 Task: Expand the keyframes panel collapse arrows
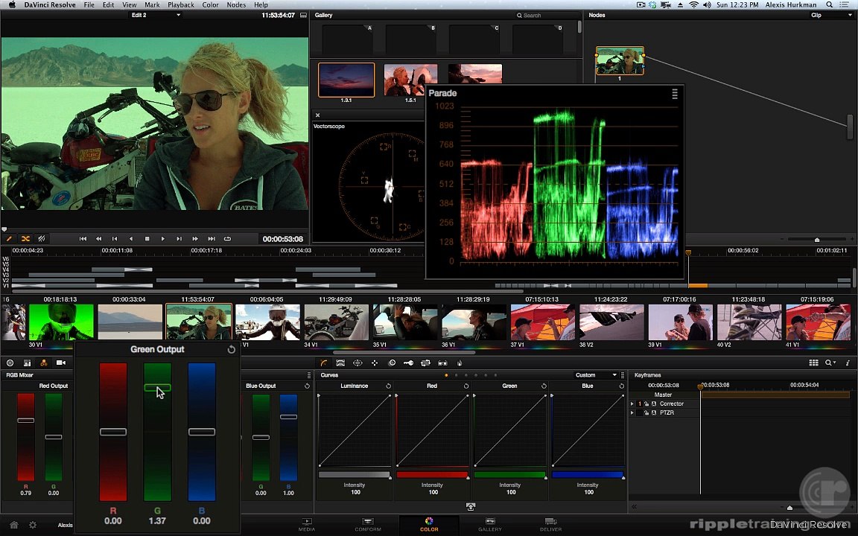pyautogui.click(x=635, y=507)
